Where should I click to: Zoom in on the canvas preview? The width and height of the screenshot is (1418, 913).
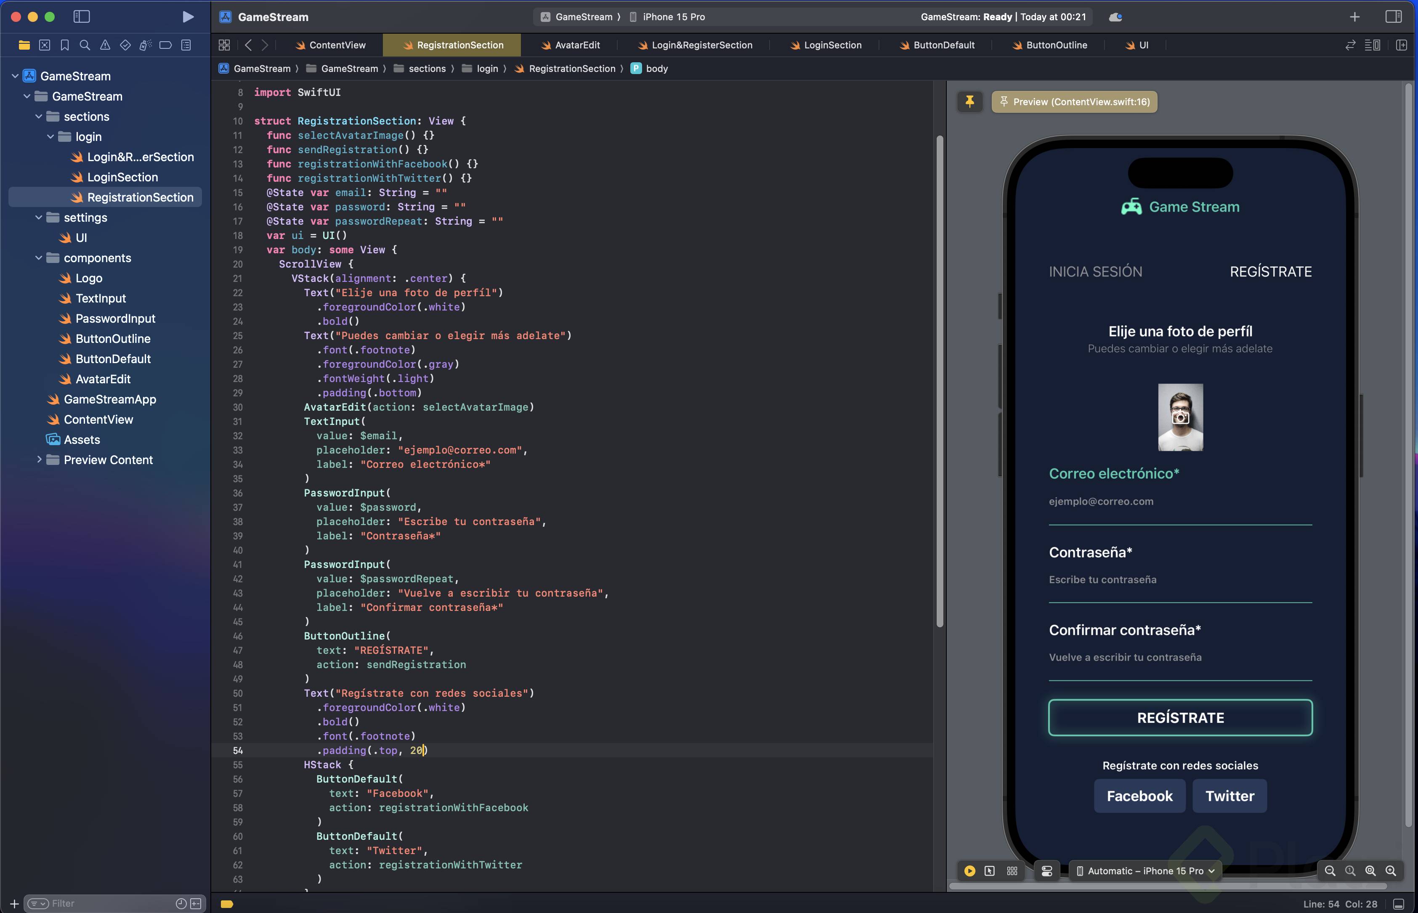(x=1390, y=871)
